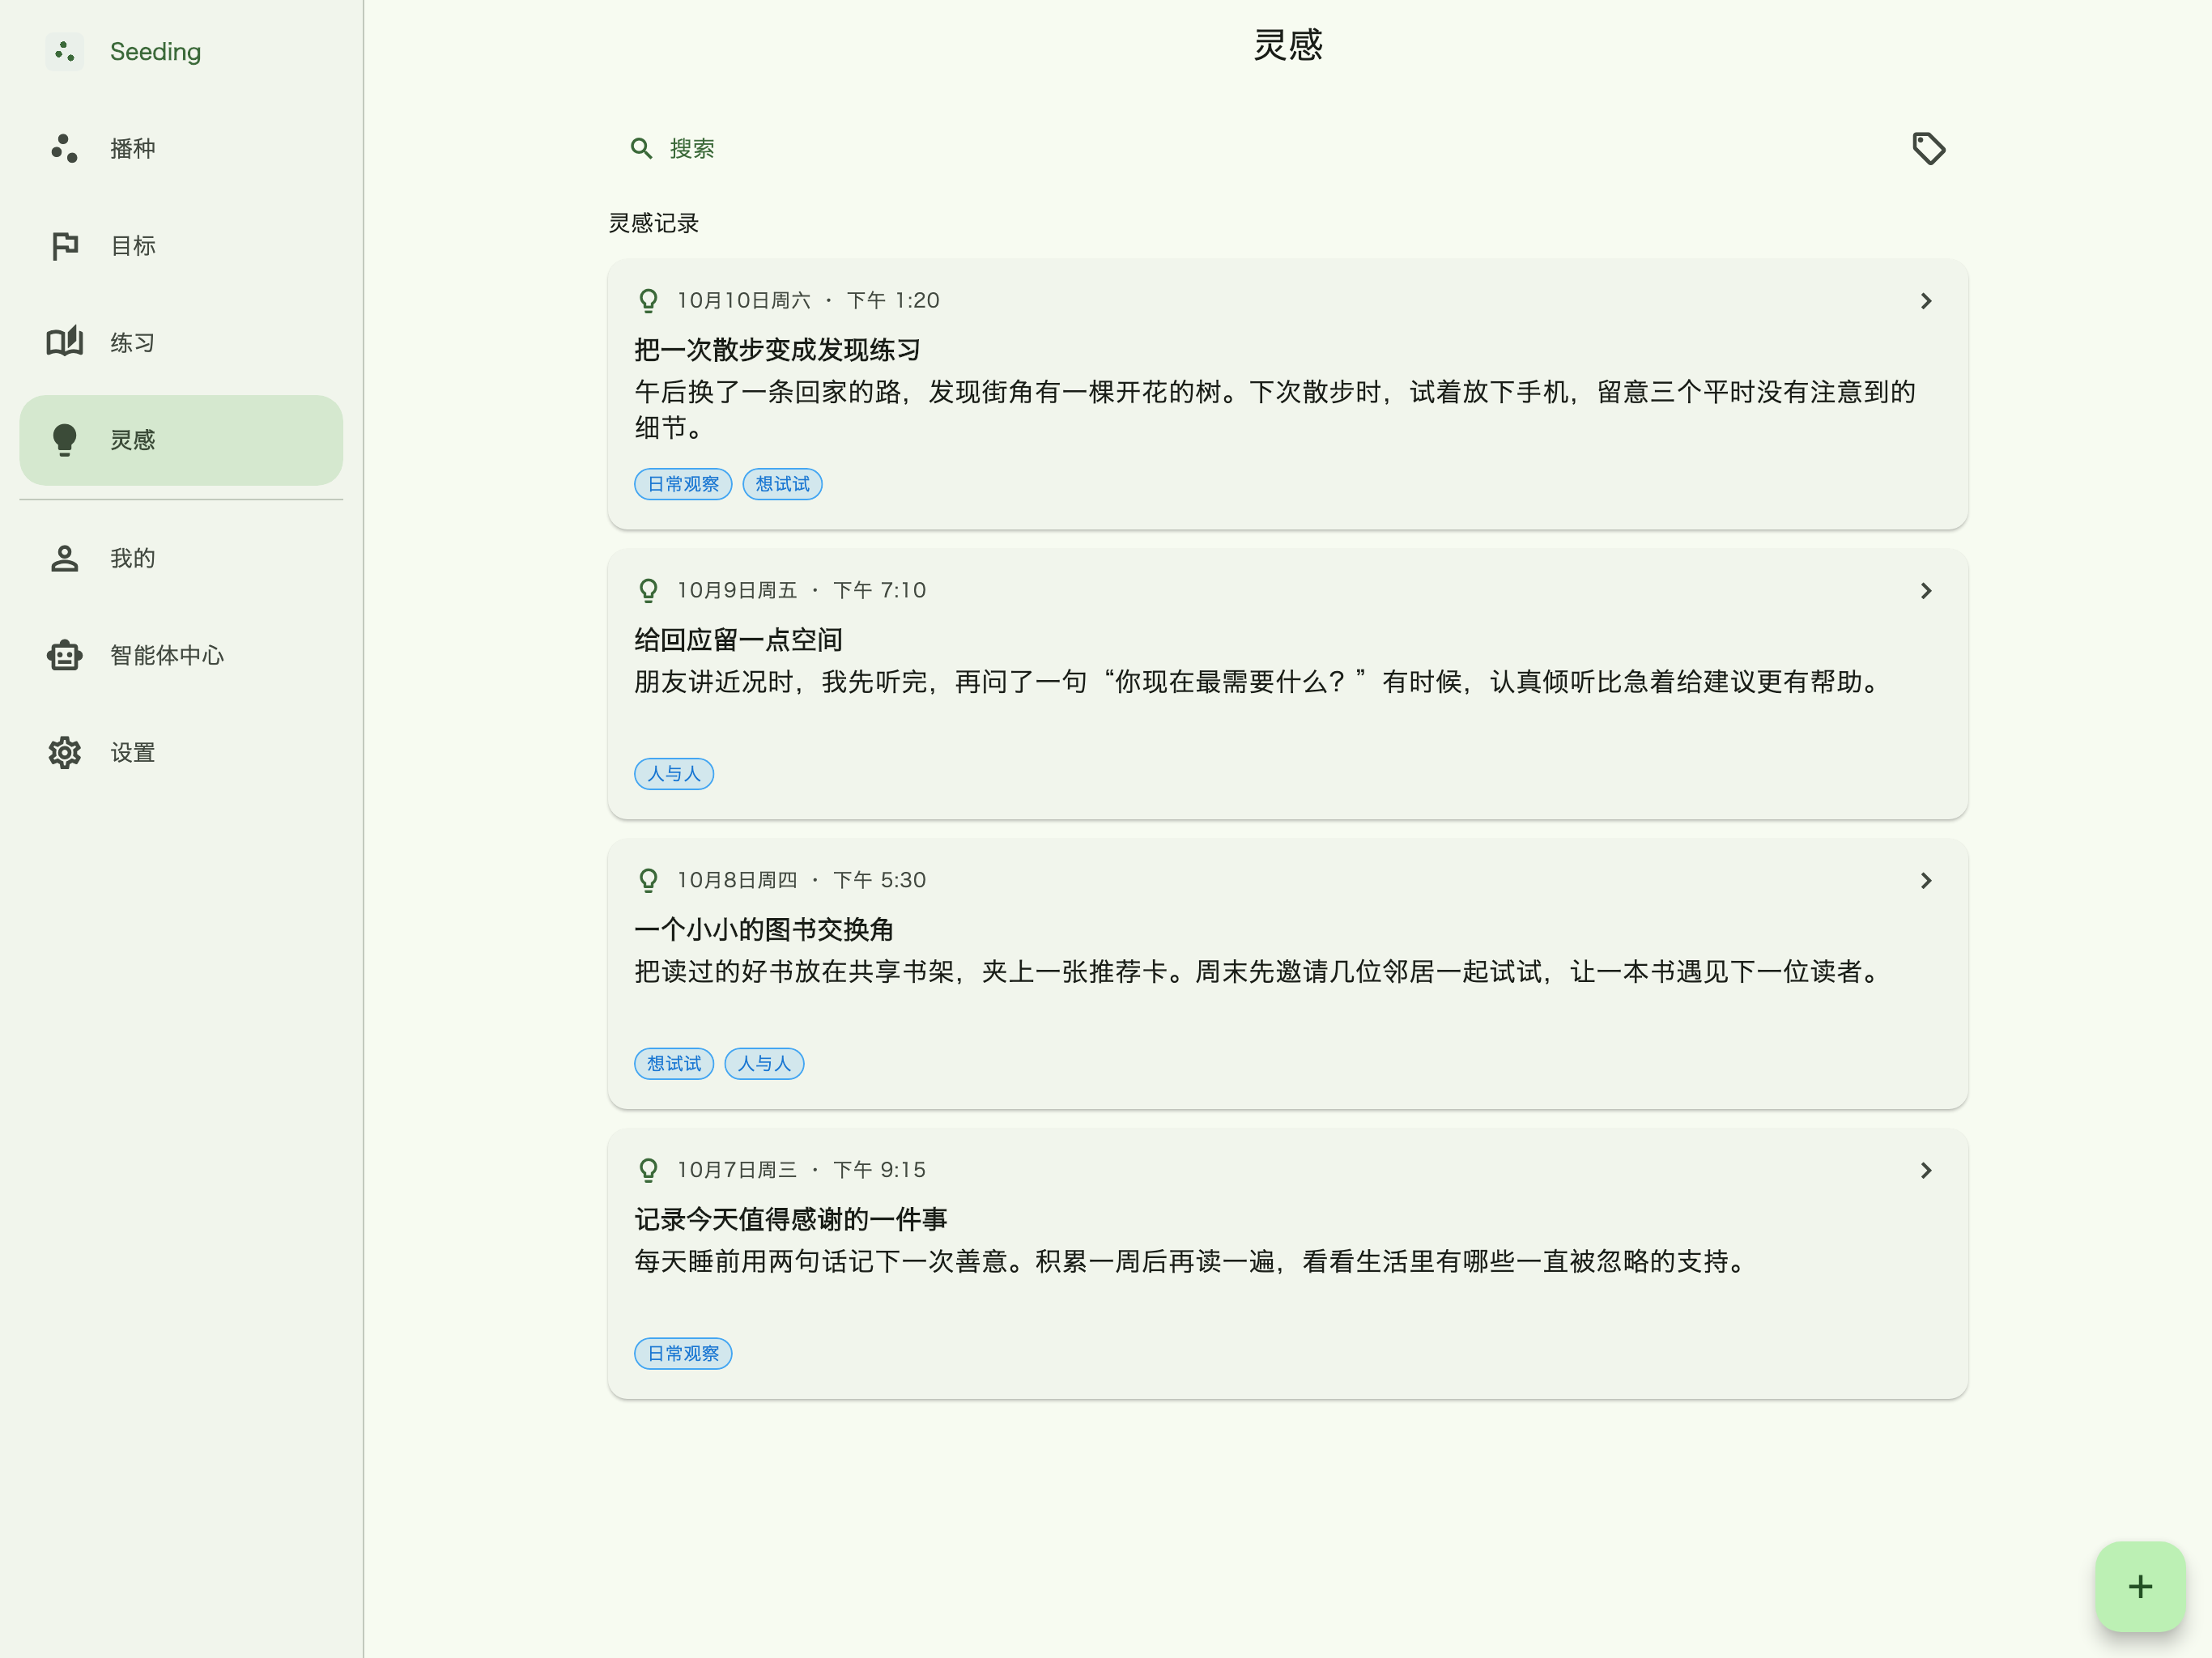Expand the 记录今天值得感谢的一件事 card chevron
The height and width of the screenshot is (1658, 2212).
point(1926,1171)
